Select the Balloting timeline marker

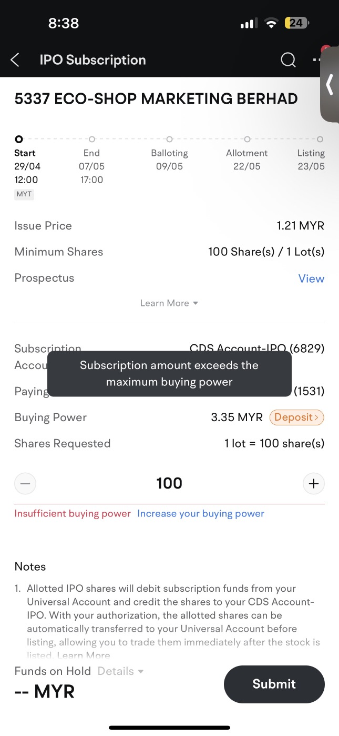pos(169,140)
